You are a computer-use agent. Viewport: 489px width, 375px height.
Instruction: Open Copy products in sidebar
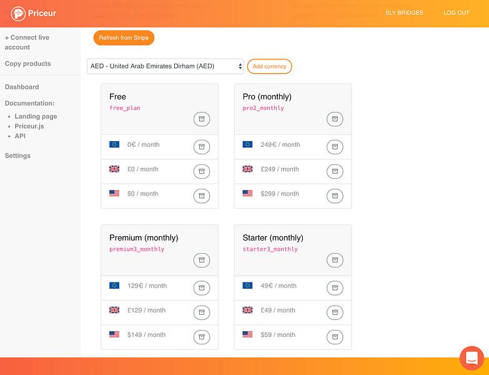coord(27,64)
